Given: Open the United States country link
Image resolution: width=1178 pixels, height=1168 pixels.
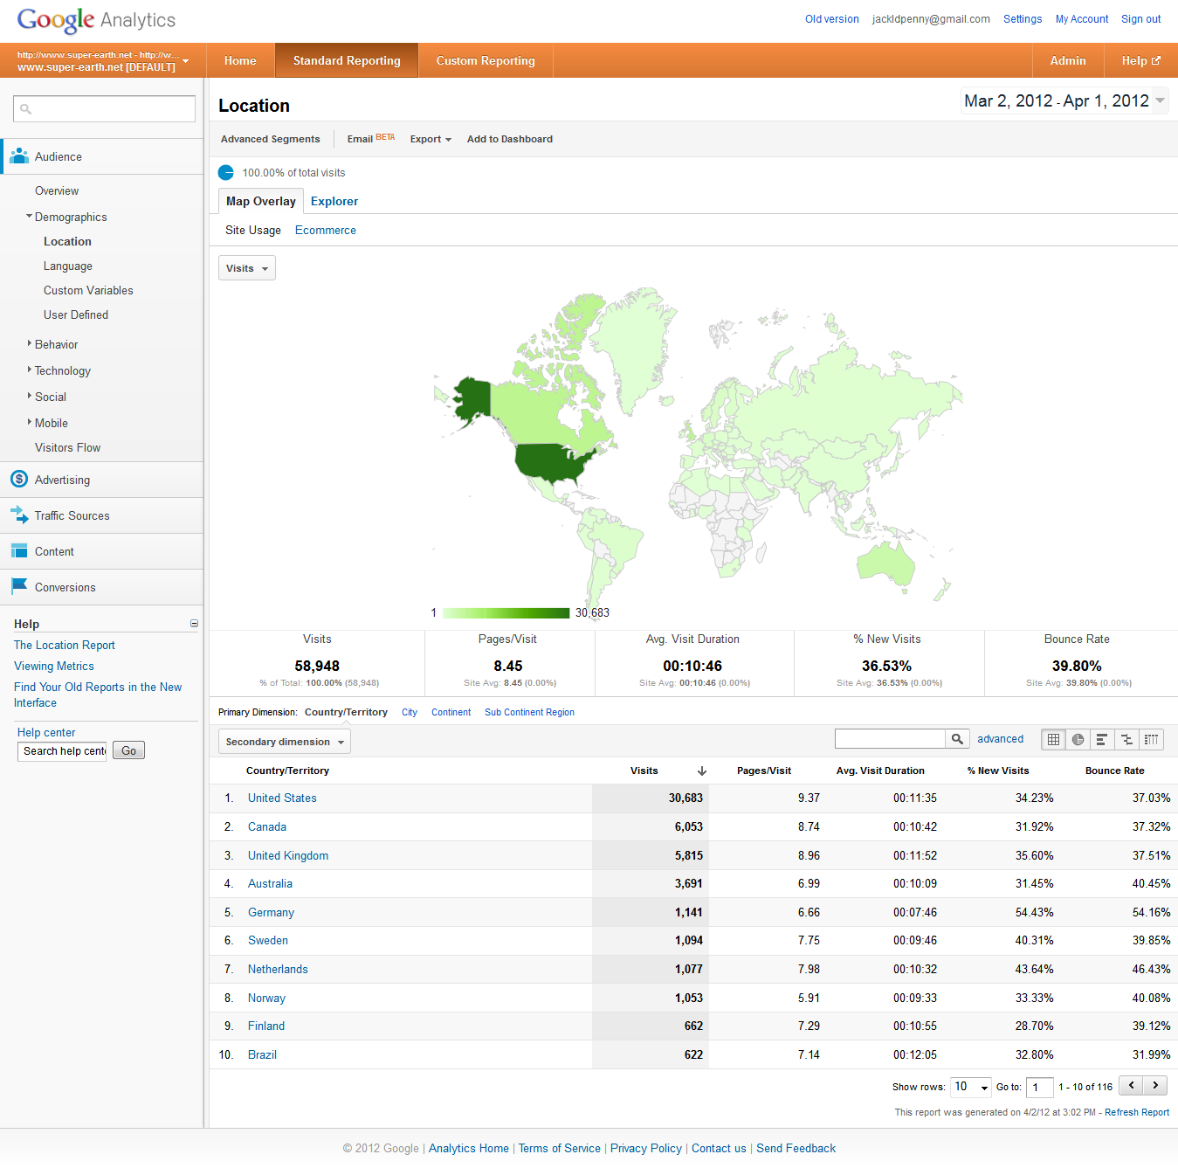Looking at the screenshot, I should [x=282, y=798].
